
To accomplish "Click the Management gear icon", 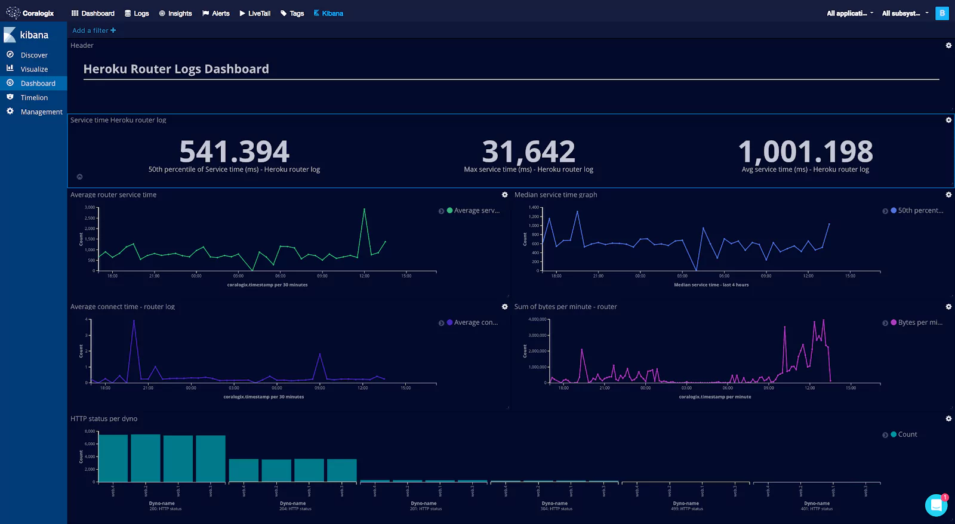I will click(x=10, y=112).
